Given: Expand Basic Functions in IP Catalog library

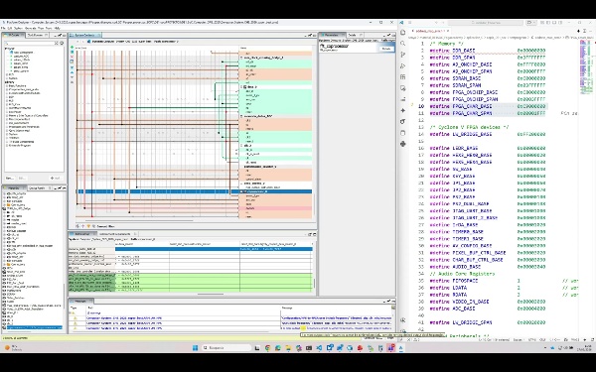Looking at the screenshot, I should click(x=7, y=85).
